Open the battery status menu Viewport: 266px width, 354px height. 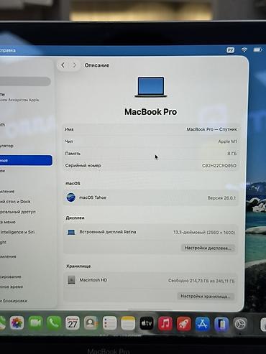(x=257, y=50)
